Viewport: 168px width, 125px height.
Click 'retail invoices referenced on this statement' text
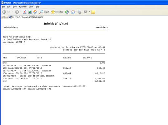coord(32,86)
